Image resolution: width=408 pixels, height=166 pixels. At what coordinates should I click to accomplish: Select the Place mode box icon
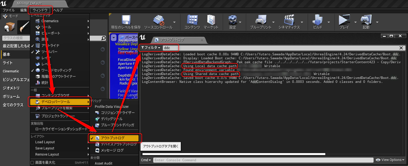pyautogui.click(x=9, y=27)
